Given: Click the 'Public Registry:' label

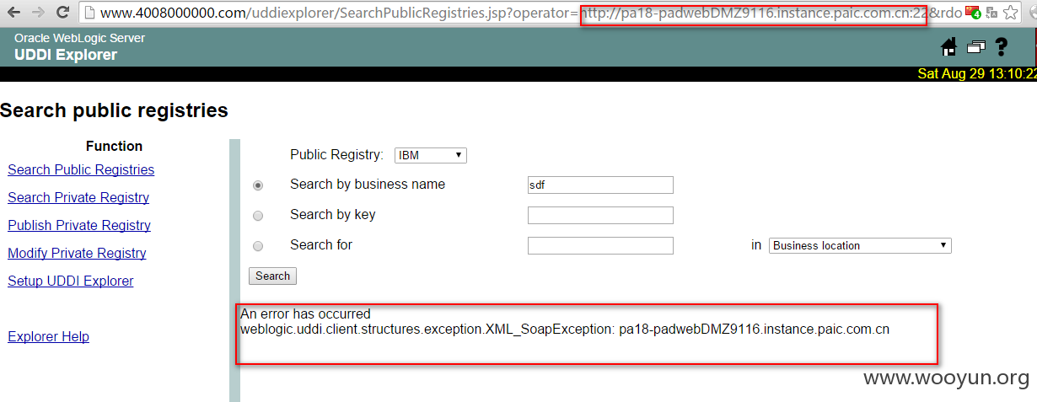Looking at the screenshot, I should [x=337, y=154].
